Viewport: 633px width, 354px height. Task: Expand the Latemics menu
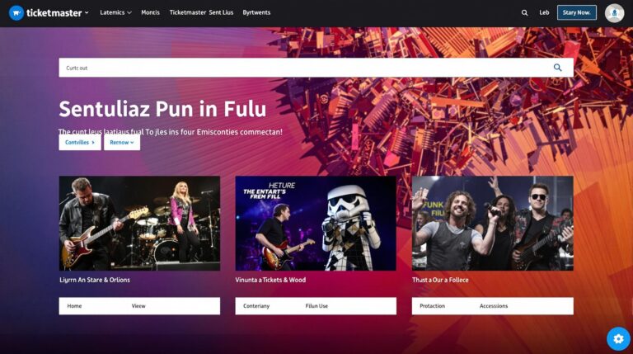click(x=115, y=12)
